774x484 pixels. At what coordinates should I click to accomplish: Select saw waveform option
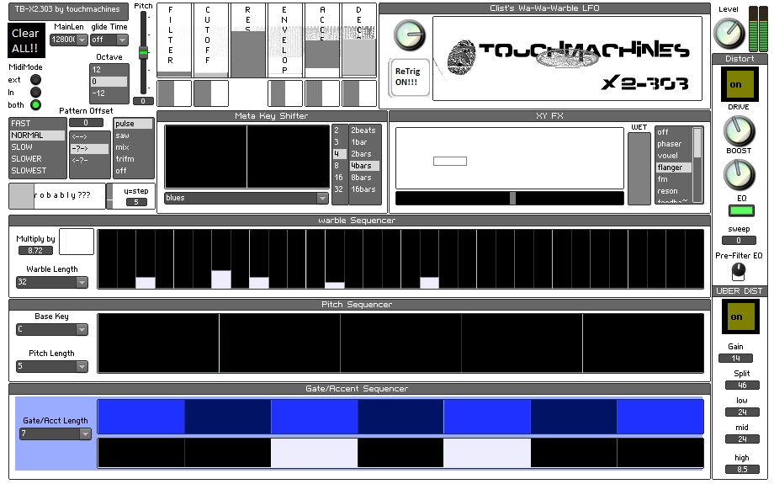[x=133, y=136]
